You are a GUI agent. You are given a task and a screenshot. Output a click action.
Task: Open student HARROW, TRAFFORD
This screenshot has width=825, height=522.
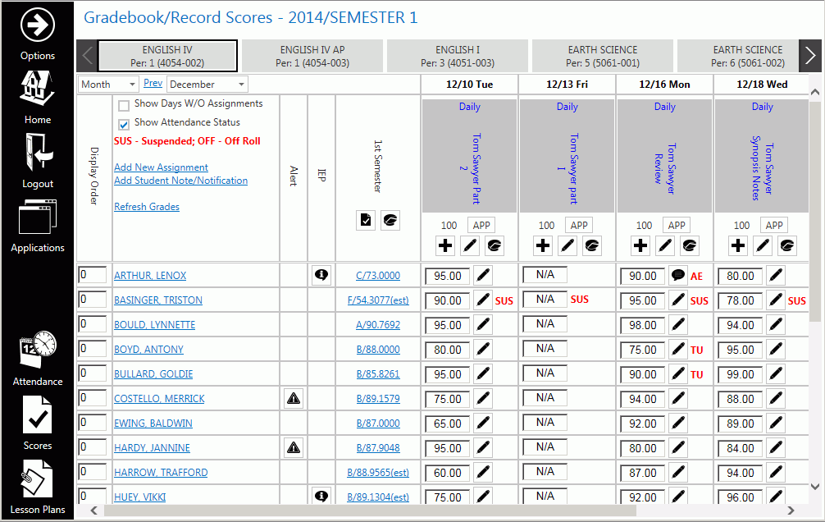coord(161,473)
